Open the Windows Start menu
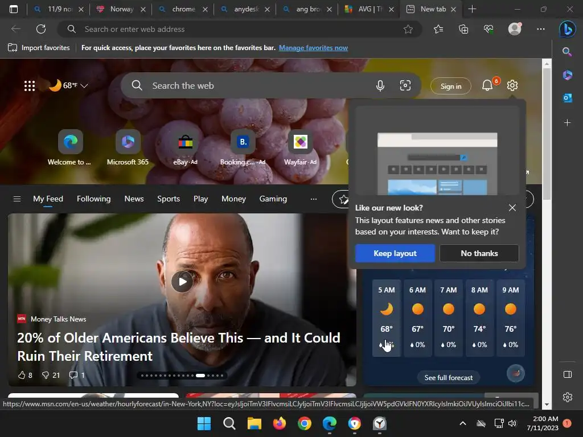Viewport: 583px width, 437px height. pos(204,423)
